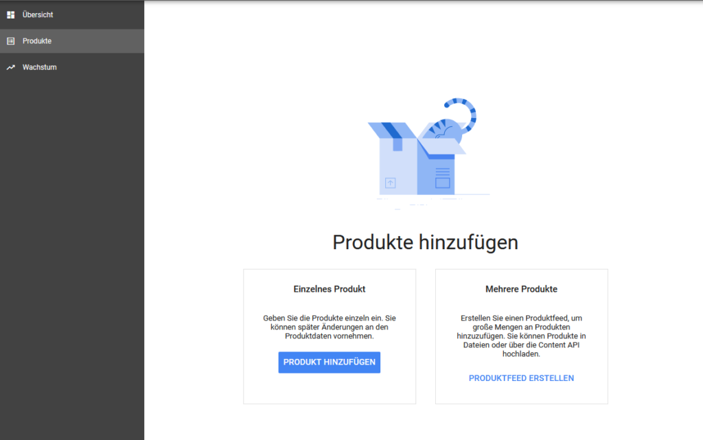Follow the PRODUKTFEED ERSTELLEN link
This screenshot has height=440, width=703.
(x=521, y=378)
